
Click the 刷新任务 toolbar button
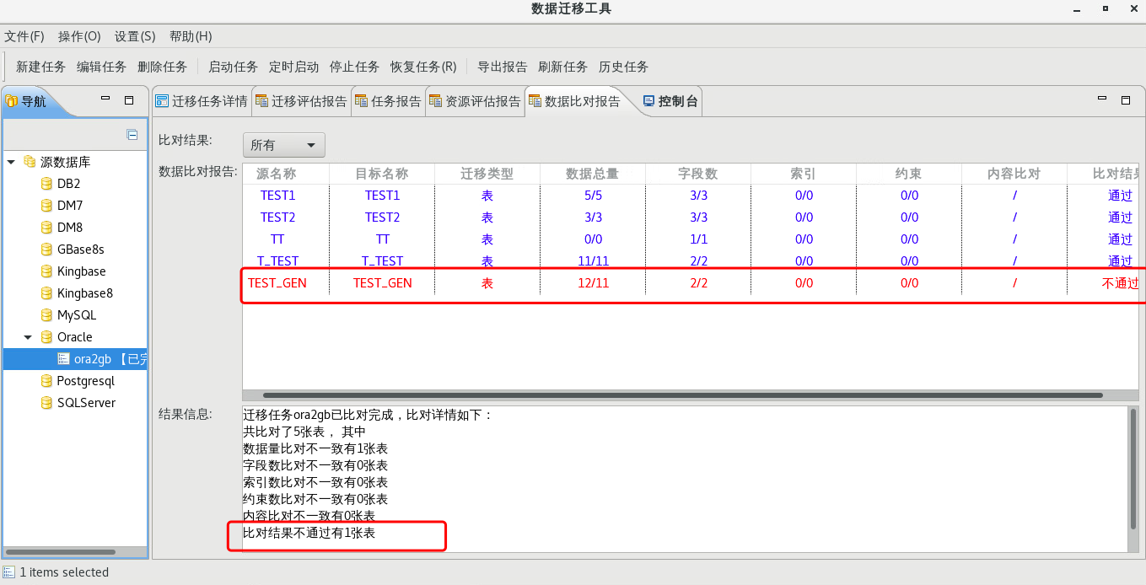click(x=563, y=67)
